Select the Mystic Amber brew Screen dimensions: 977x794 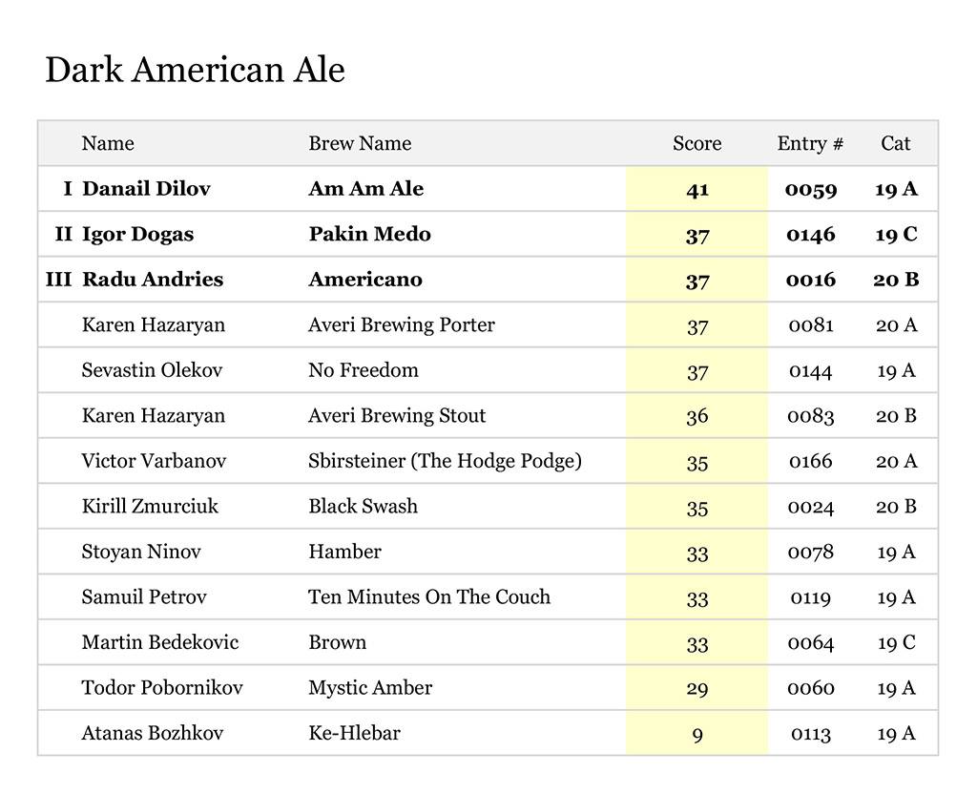[370, 687]
